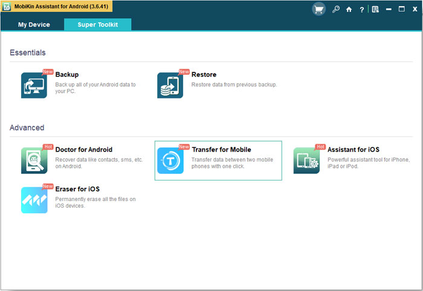The image size is (423, 291).
Task: Maximize the MobiKin window
Action: (402, 9)
